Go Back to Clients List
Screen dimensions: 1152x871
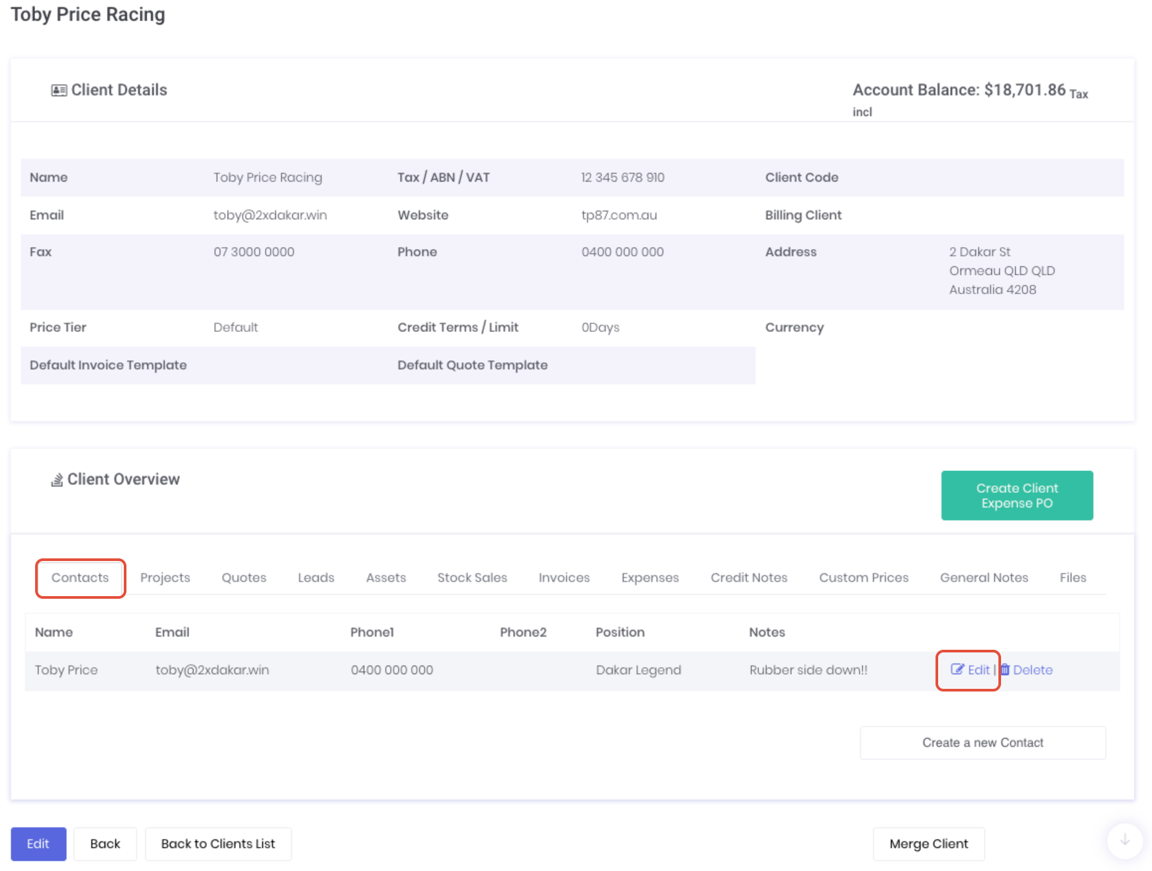218,844
